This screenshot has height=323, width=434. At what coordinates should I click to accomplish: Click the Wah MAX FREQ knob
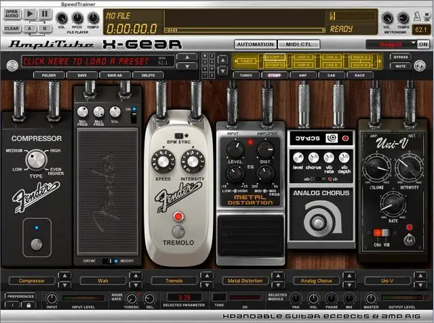tap(98, 112)
